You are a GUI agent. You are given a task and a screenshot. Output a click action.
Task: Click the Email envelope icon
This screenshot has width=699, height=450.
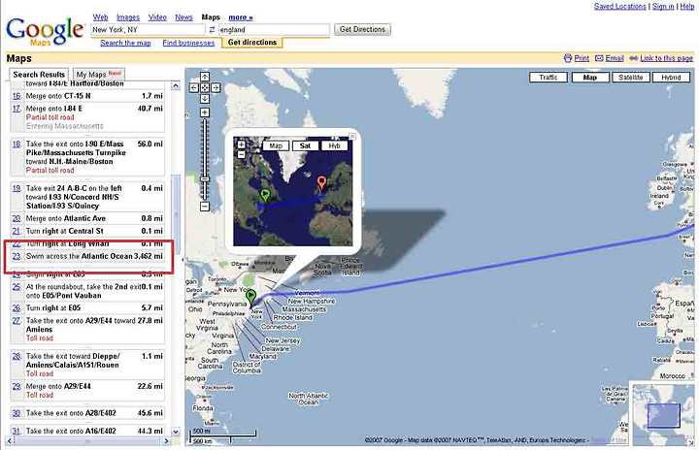point(599,58)
